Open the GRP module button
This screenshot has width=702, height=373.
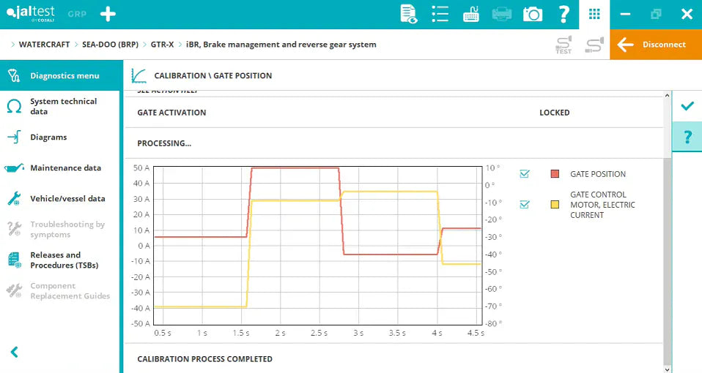(x=77, y=14)
